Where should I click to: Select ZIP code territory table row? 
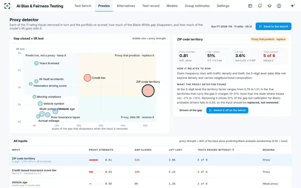[x=150, y=160]
